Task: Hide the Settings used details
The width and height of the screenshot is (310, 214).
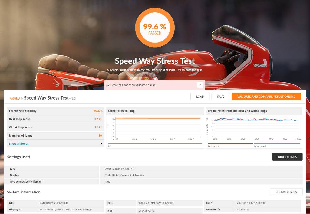Action: (x=287, y=157)
